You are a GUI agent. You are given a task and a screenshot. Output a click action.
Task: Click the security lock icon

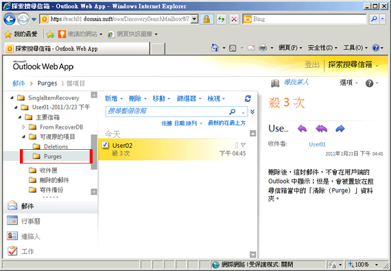point(206,19)
